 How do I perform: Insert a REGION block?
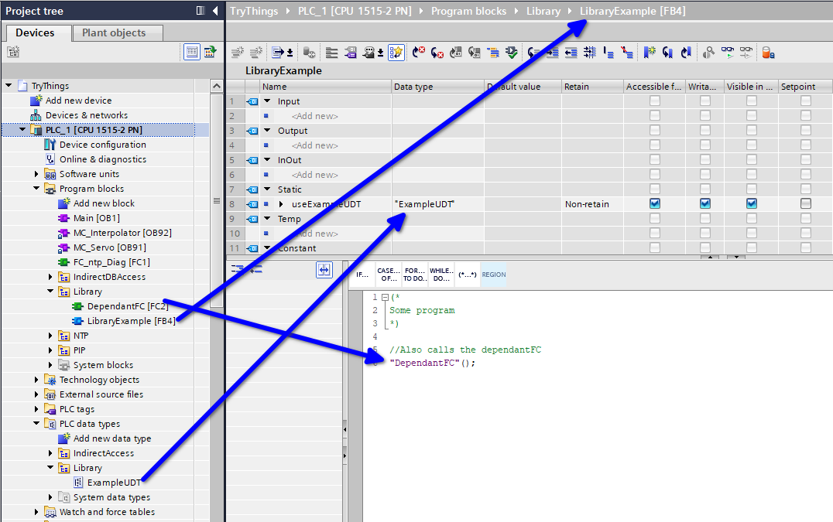point(493,275)
